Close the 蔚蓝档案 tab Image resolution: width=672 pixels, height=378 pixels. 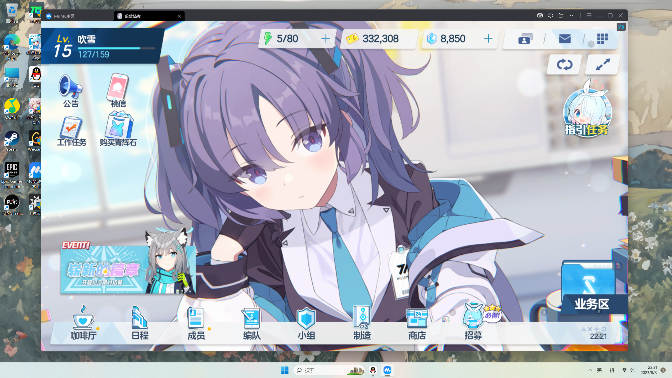[x=179, y=16]
